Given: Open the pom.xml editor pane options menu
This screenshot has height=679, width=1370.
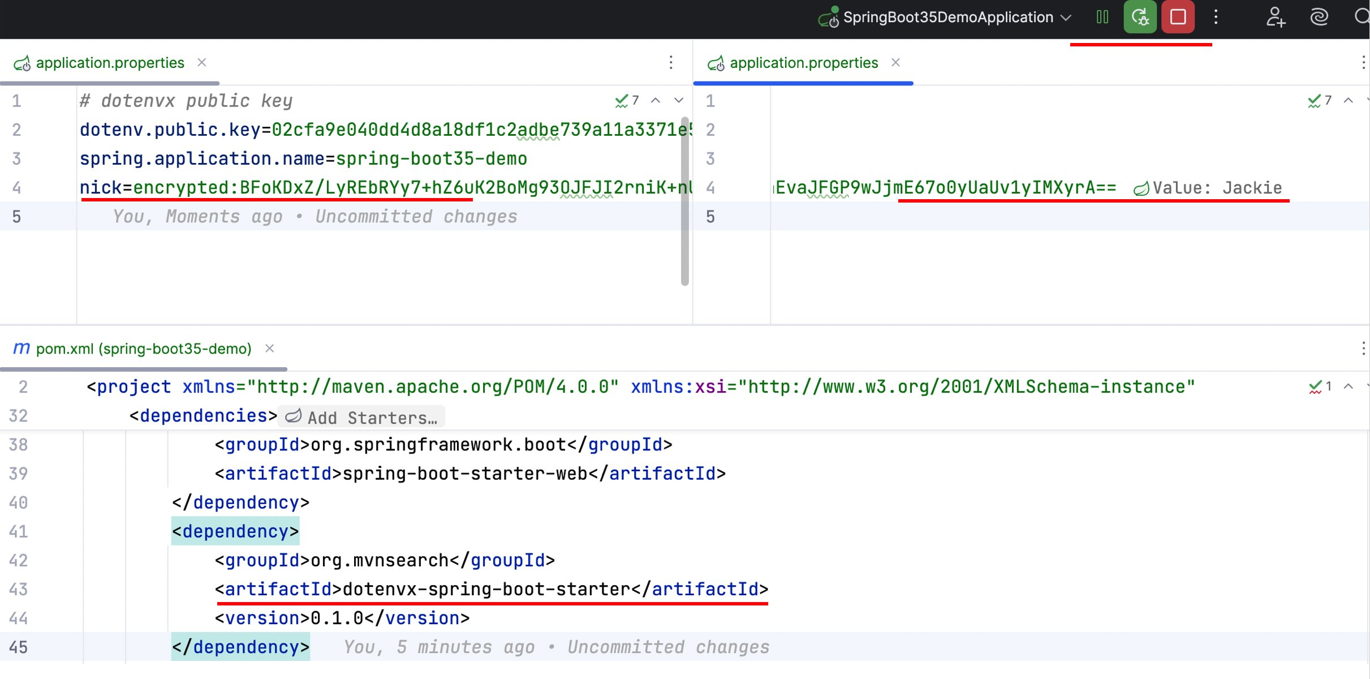Looking at the screenshot, I should (x=1363, y=349).
